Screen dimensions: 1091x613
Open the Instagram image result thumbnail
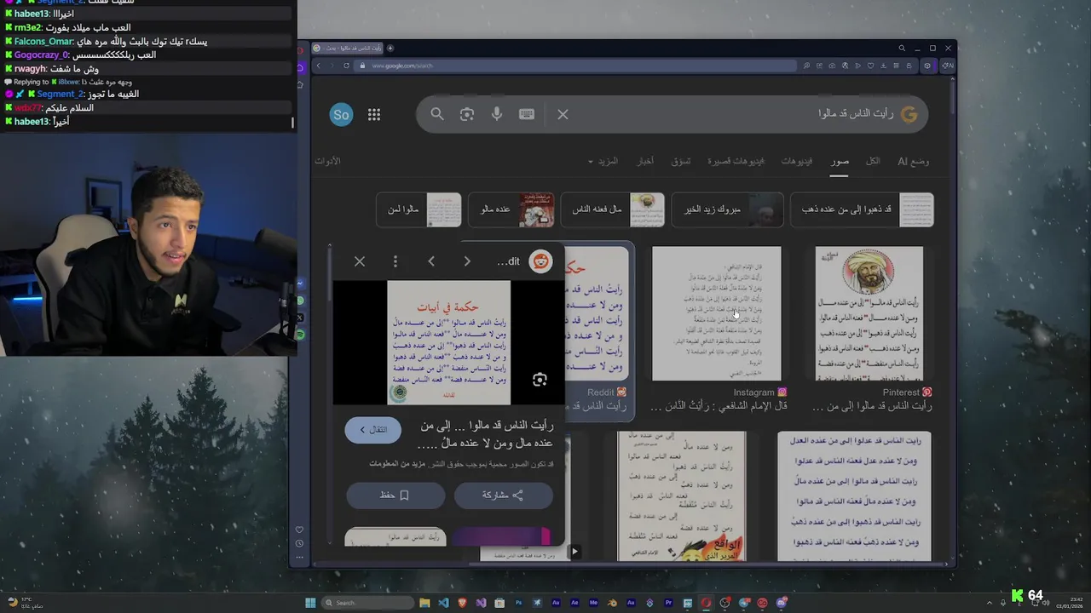pos(716,313)
